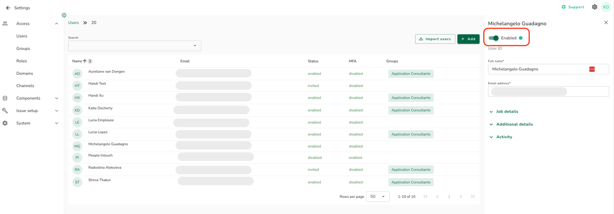Click the enabled MFA value for People Intouch
The width and height of the screenshot is (614, 214).
click(x=355, y=158)
